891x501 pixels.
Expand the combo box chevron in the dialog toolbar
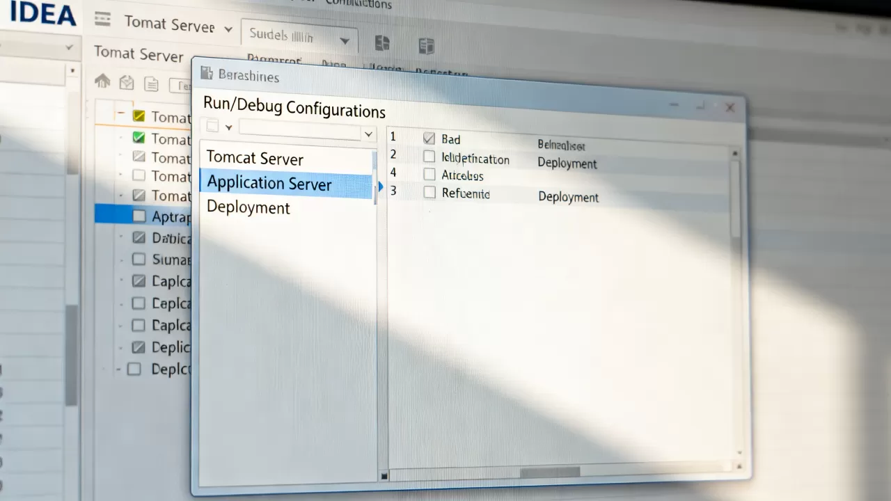[x=368, y=134]
